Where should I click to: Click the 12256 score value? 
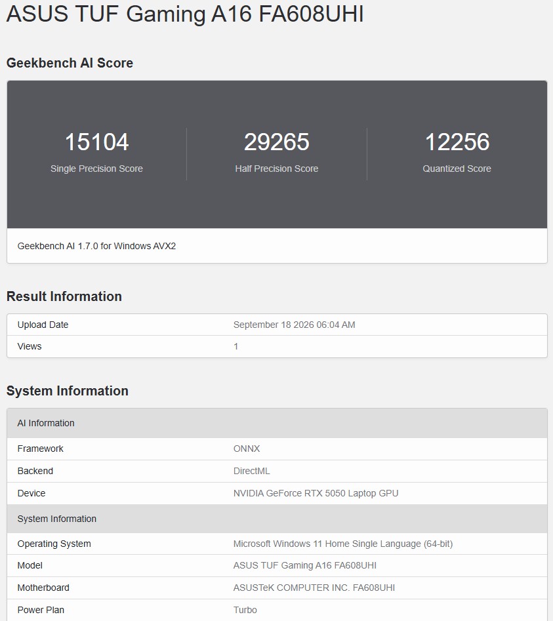tap(457, 142)
